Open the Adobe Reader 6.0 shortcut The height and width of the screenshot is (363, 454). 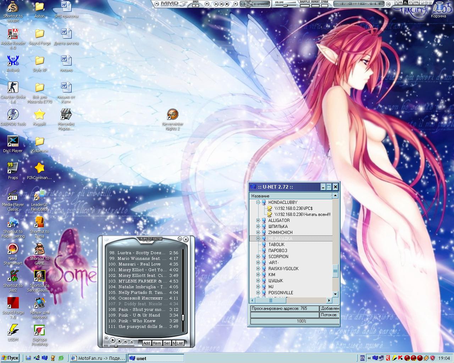[13, 38]
